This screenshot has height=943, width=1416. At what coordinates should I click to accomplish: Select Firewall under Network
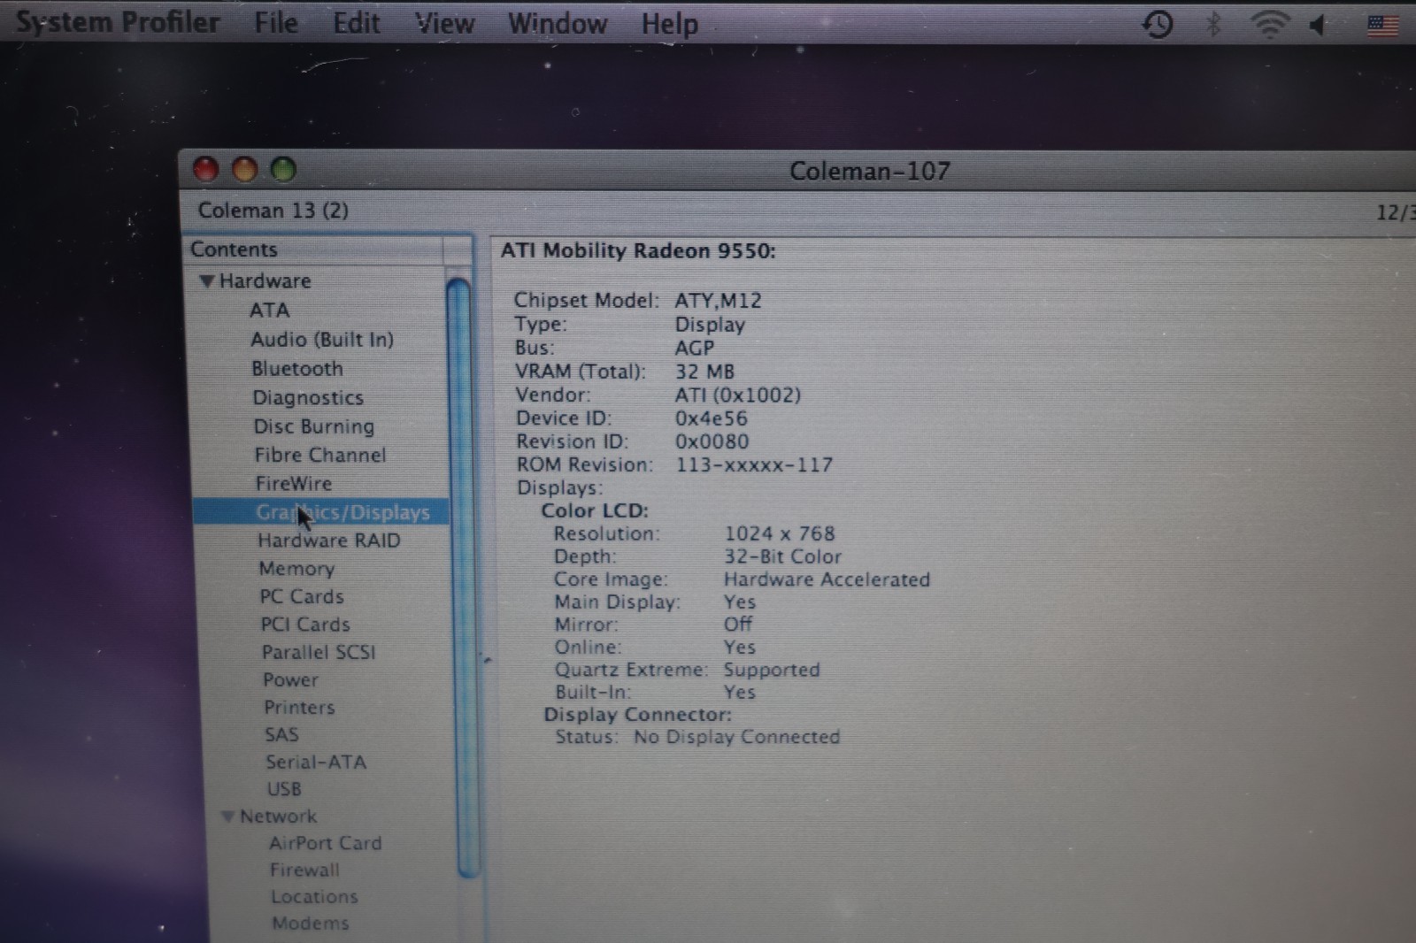point(305,870)
